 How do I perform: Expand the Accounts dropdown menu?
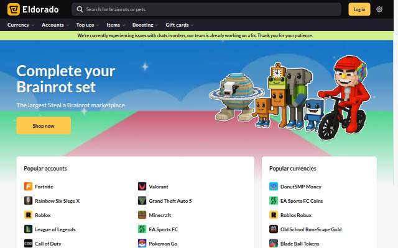click(x=55, y=25)
